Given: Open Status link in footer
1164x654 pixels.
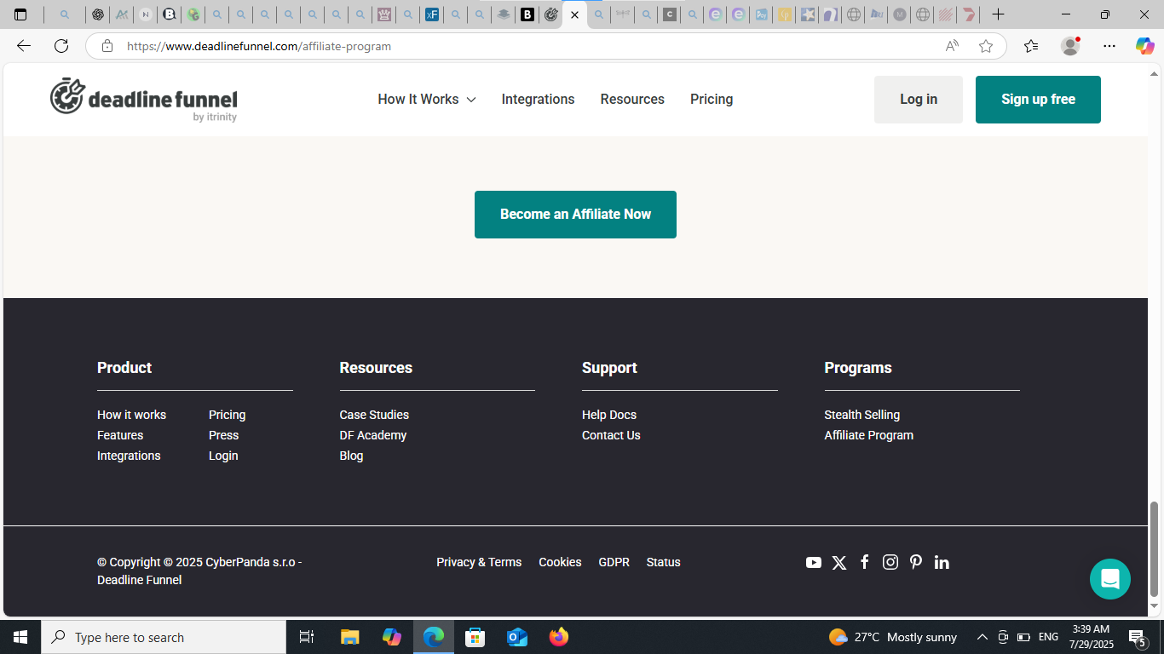Looking at the screenshot, I should coord(663,562).
